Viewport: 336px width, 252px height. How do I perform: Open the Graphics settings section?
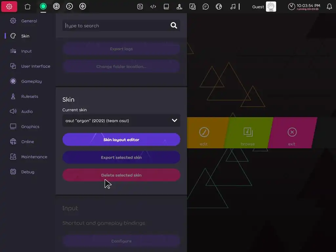[28, 126]
